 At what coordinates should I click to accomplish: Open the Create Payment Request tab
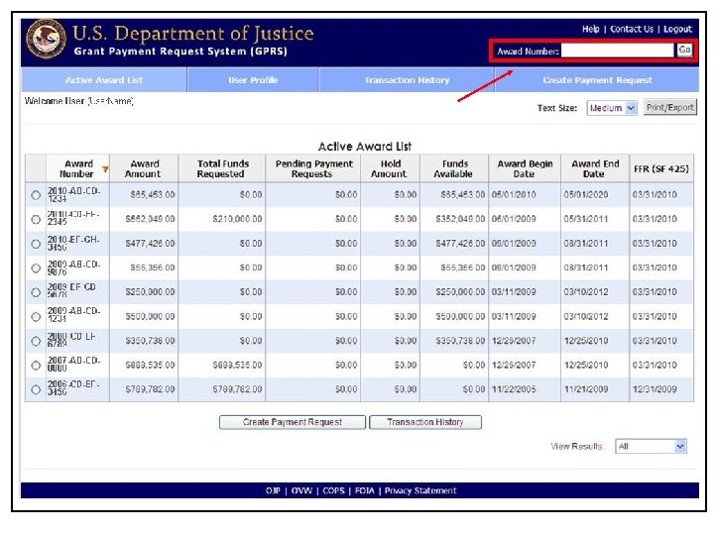[597, 80]
